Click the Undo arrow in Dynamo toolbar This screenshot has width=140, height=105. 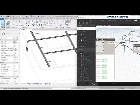(x=90, y=23)
